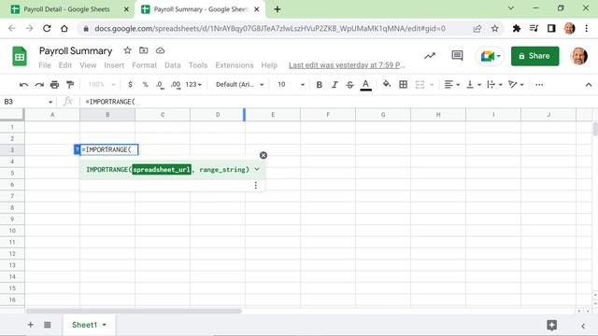The height and width of the screenshot is (336, 598).
Task: Select the Paint format tool
Action: point(70,85)
